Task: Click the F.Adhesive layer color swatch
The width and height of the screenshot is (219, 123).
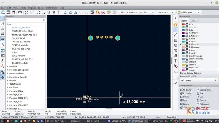Action: coord(183,33)
